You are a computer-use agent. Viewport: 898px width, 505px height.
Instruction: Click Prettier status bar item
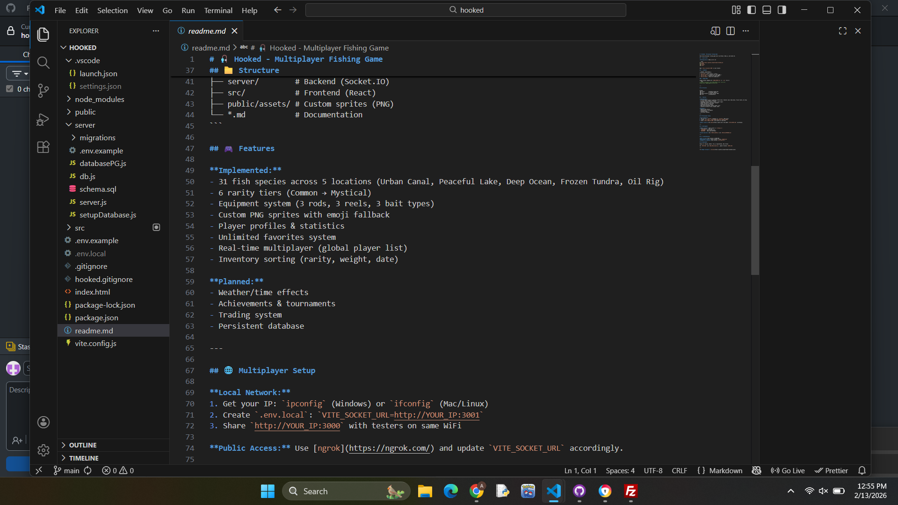[x=831, y=470]
